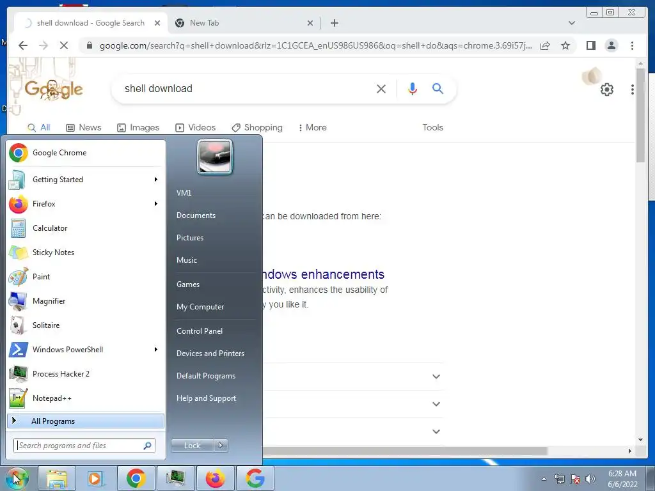655x491 pixels.
Task: Open the Windows enhancements result link
Action: [323, 274]
